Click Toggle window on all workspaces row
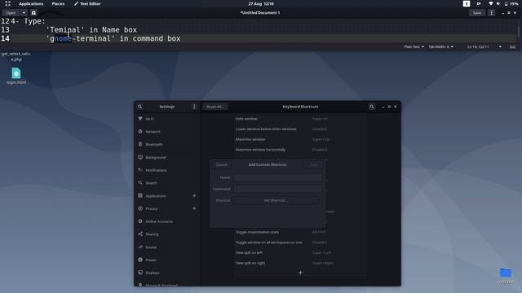The image size is (522, 293). [300, 243]
